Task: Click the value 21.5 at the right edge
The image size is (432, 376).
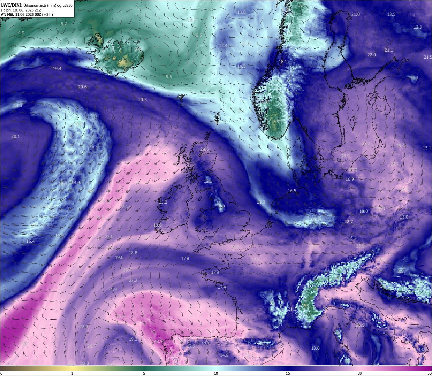Action: pos(428,57)
